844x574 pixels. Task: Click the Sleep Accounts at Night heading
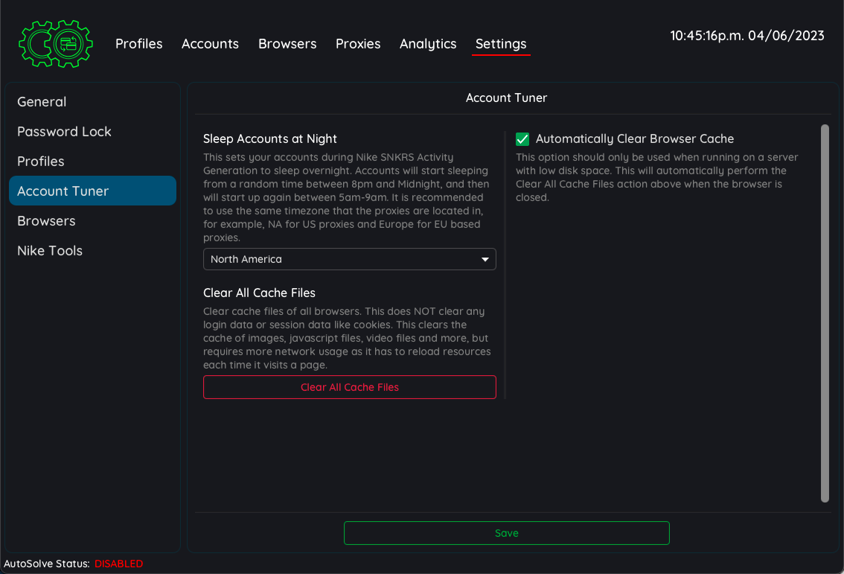pyautogui.click(x=269, y=139)
